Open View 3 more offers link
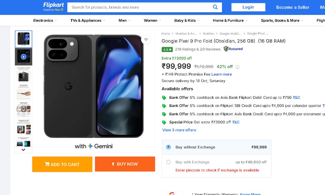The height and width of the screenshot is (195, 325). tap(179, 130)
